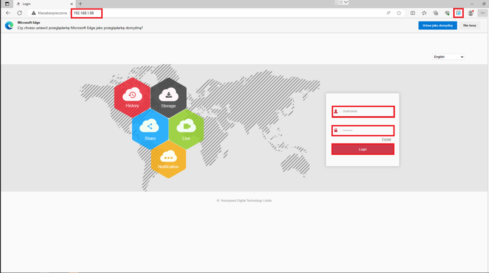
Task: Click the Forget password link
Action: [386, 139]
